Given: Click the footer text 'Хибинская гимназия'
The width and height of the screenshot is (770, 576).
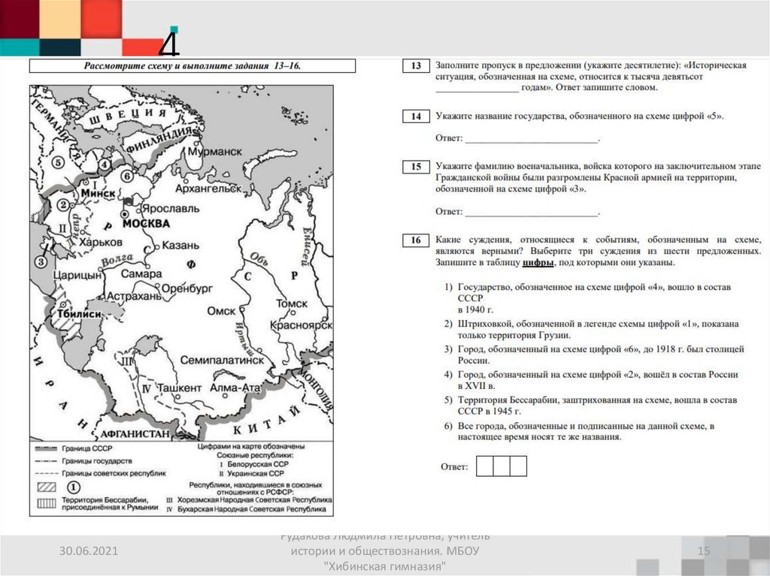Looking at the screenshot, I should coord(385,567).
